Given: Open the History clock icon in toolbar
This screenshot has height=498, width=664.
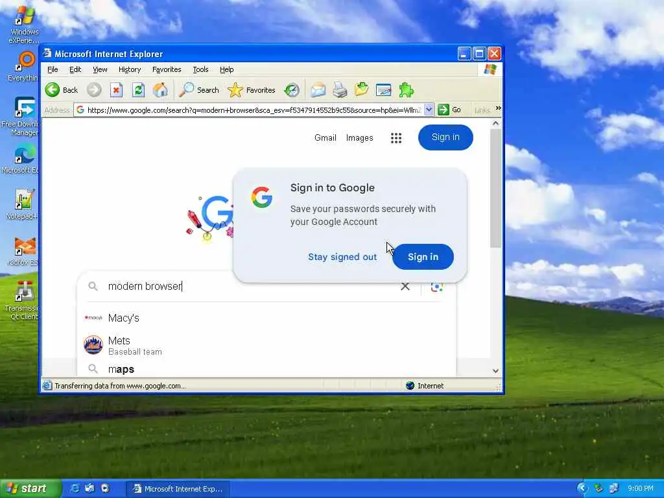Looking at the screenshot, I should coord(292,89).
